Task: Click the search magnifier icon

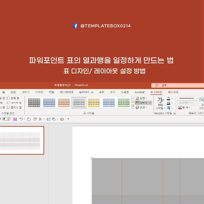Action: [157, 85]
